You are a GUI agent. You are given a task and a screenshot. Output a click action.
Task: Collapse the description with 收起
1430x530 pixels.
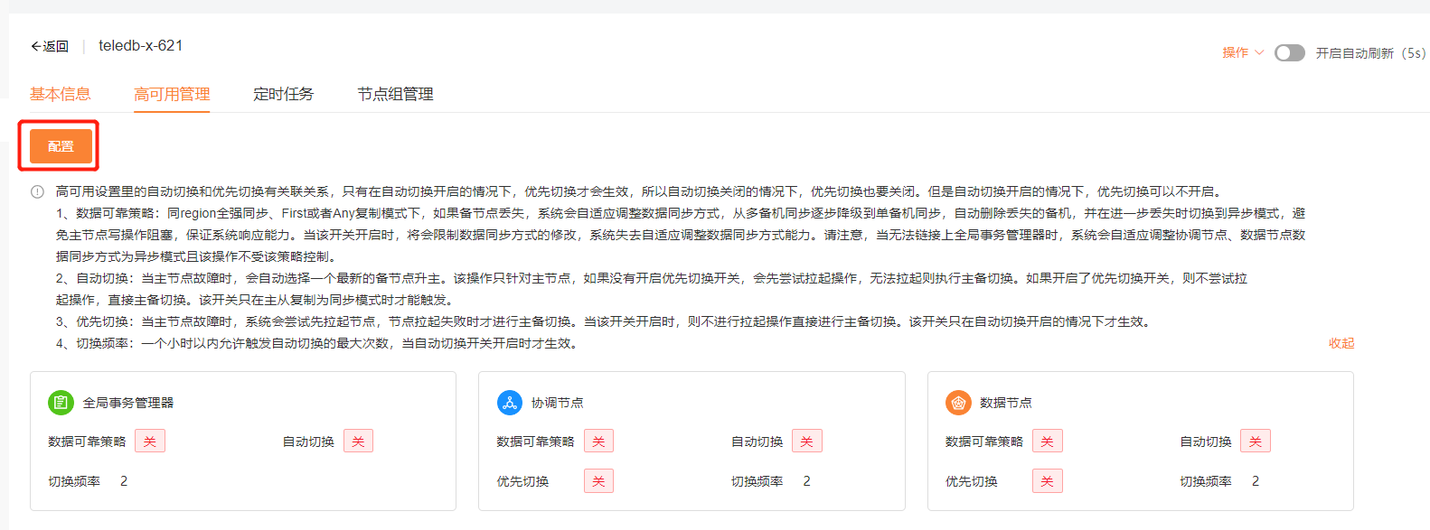(x=1341, y=343)
